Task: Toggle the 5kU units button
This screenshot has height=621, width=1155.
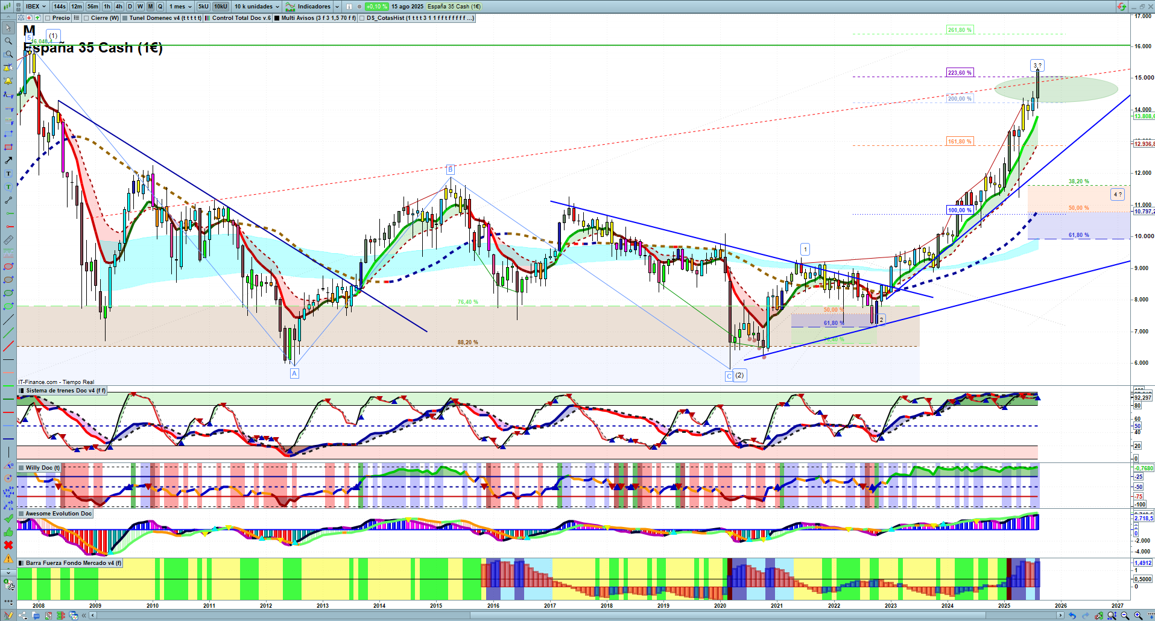Action: tap(203, 7)
